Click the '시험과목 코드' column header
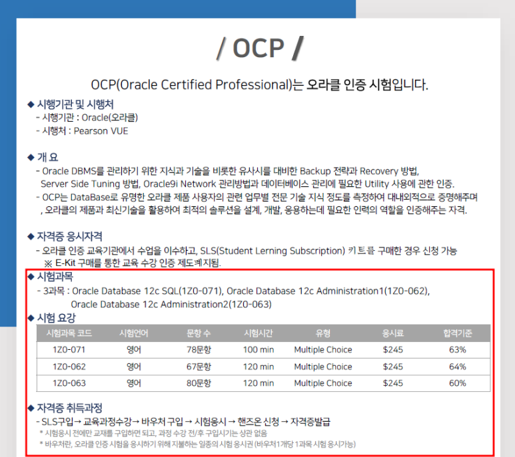Image resolution: width=515 pixels, height=457 pixels. pos(69,333)
